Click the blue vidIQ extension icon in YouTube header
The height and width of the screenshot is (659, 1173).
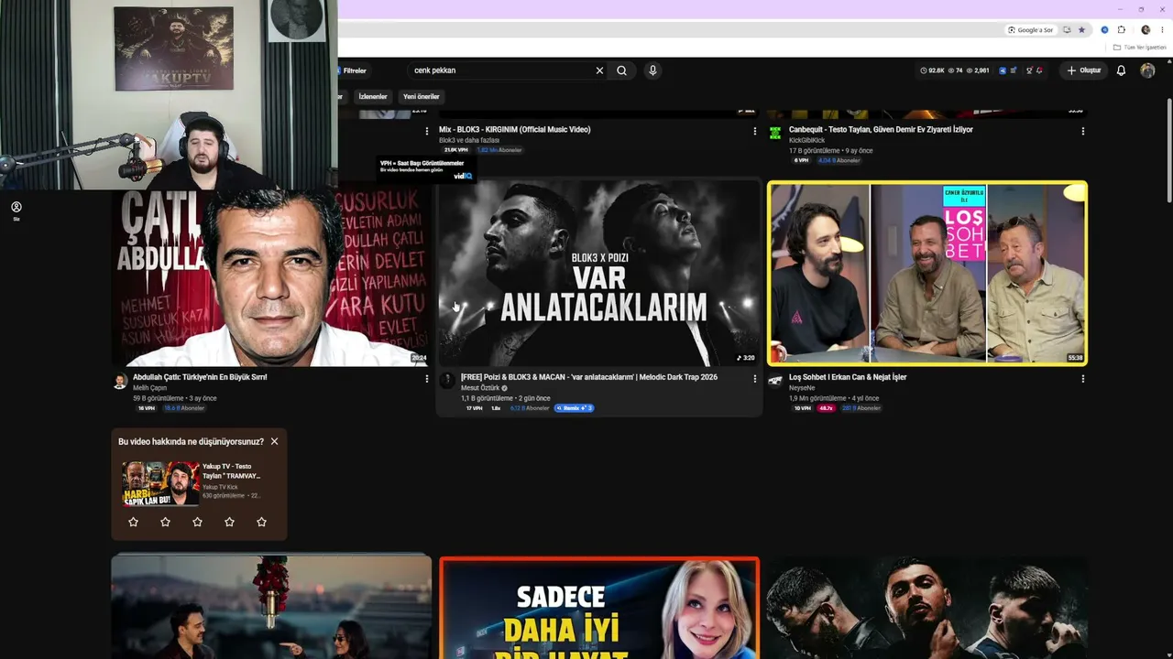(x=1003, y=70)
